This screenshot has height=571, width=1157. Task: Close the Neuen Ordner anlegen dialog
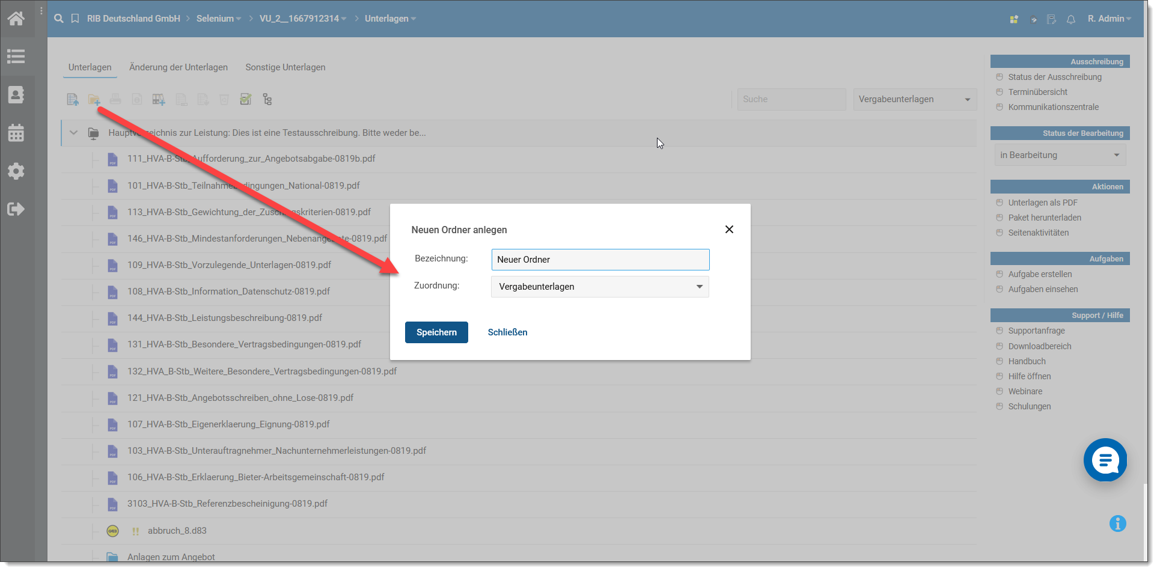point(729,230)
